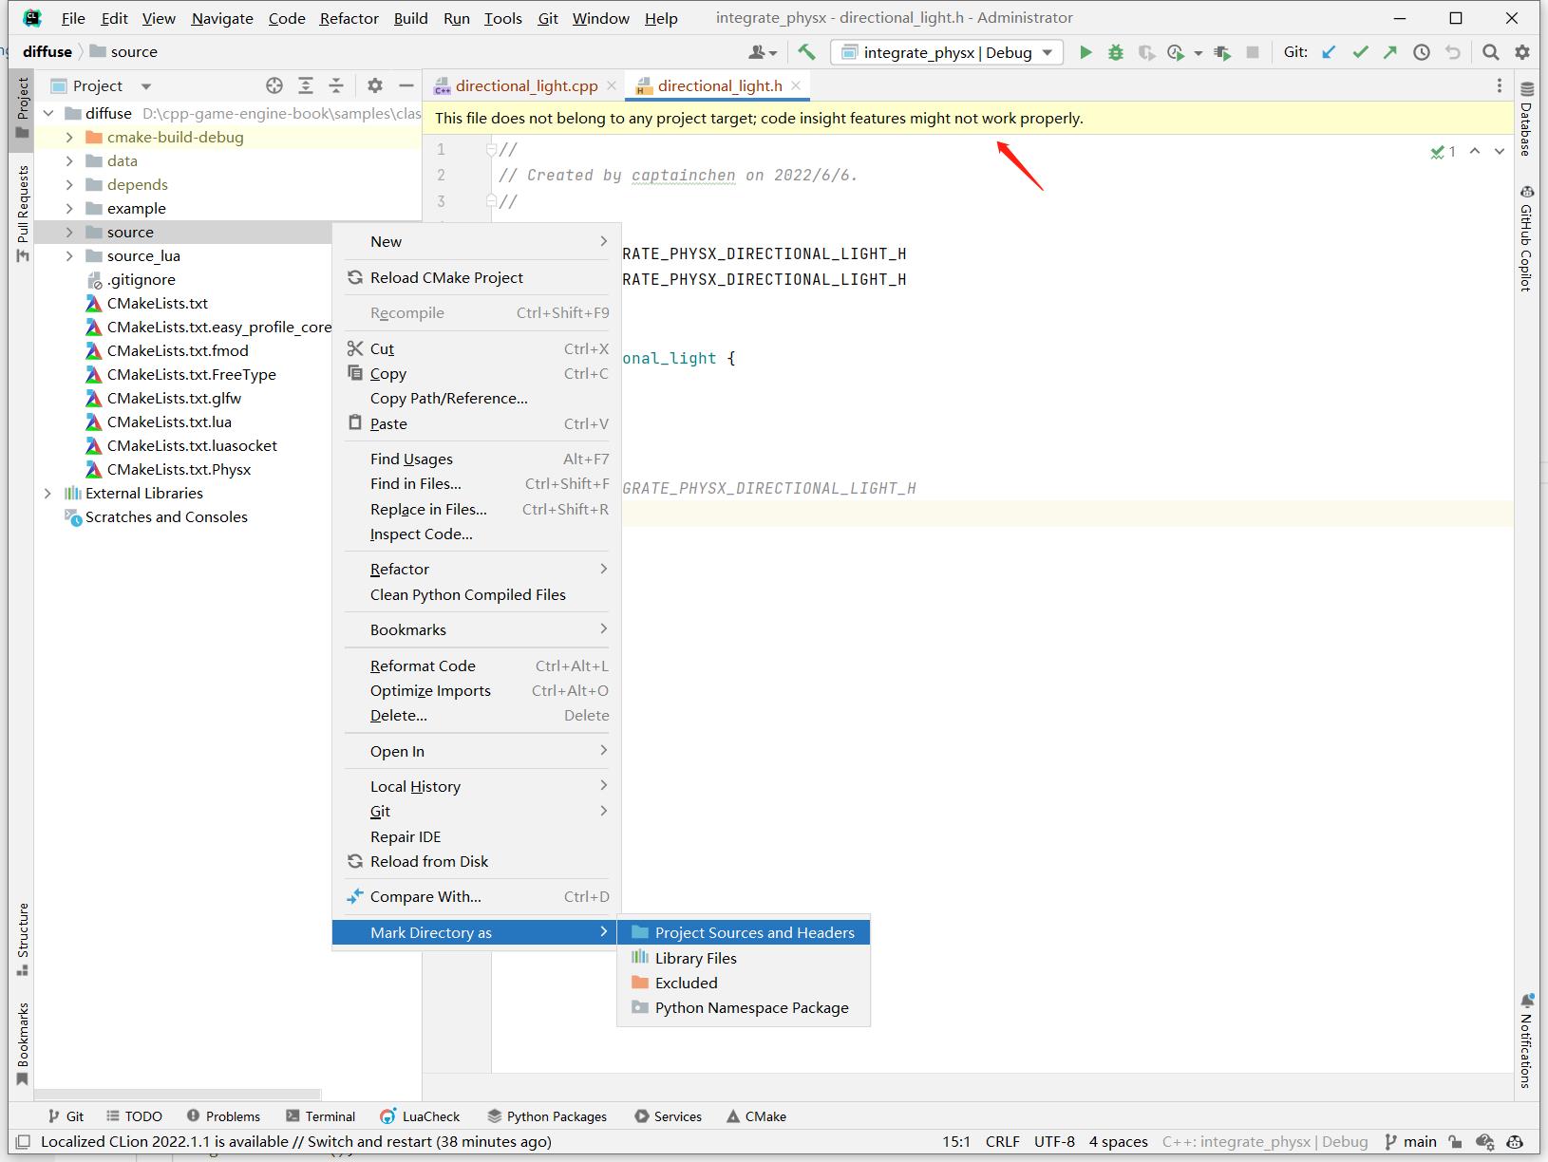Click main Git branch widget

(1411, 1141)
